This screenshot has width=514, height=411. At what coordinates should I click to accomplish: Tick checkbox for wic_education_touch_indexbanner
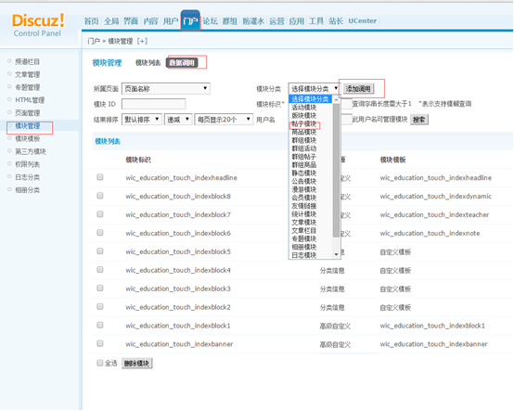100,344
